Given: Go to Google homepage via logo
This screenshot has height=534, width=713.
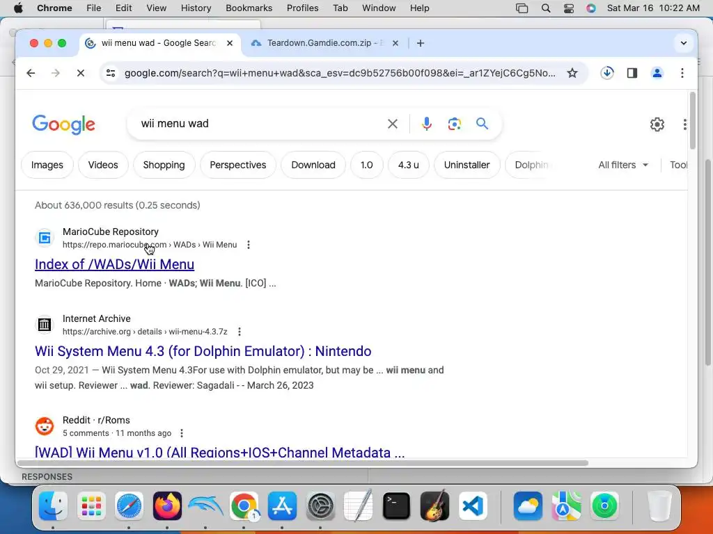Looking at the screenshot, I should [x=63, y=124].
